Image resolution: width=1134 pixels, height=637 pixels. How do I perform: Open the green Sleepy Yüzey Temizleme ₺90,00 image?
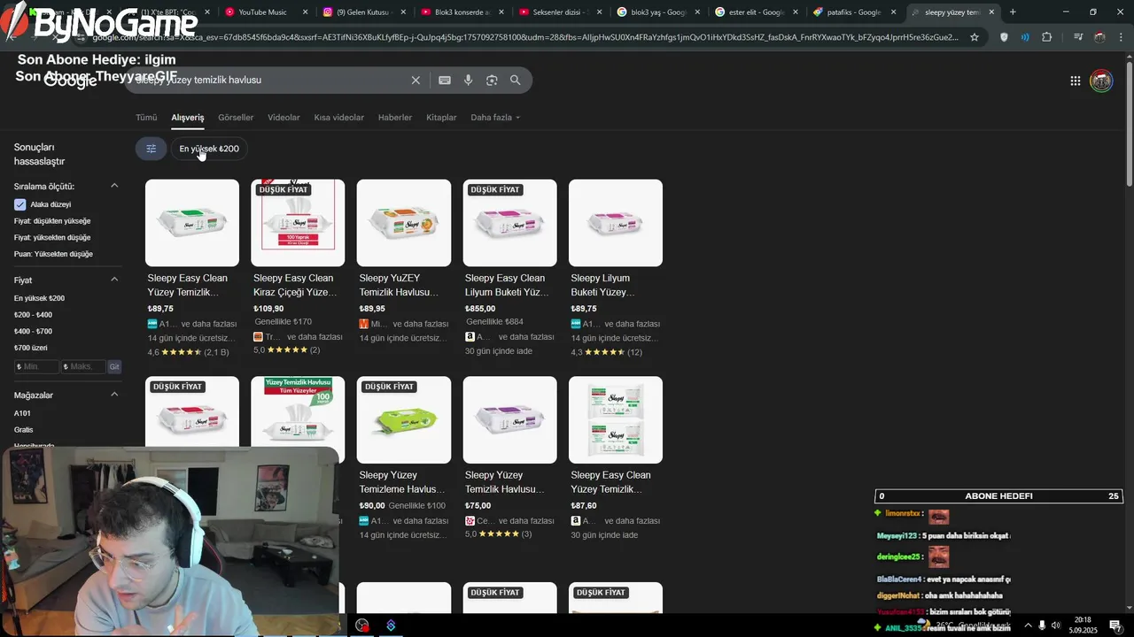click(x=404, y=420)
